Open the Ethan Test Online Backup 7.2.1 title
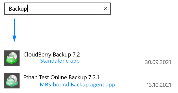178x93 pixels. pos(61,78)
